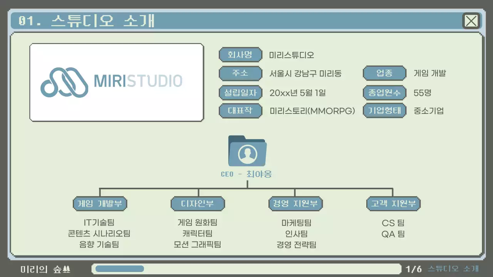Click the 설립일자 entry field
Image resolution: width=493 pixels, height=277 pixels.
click(x=240, y=93)
